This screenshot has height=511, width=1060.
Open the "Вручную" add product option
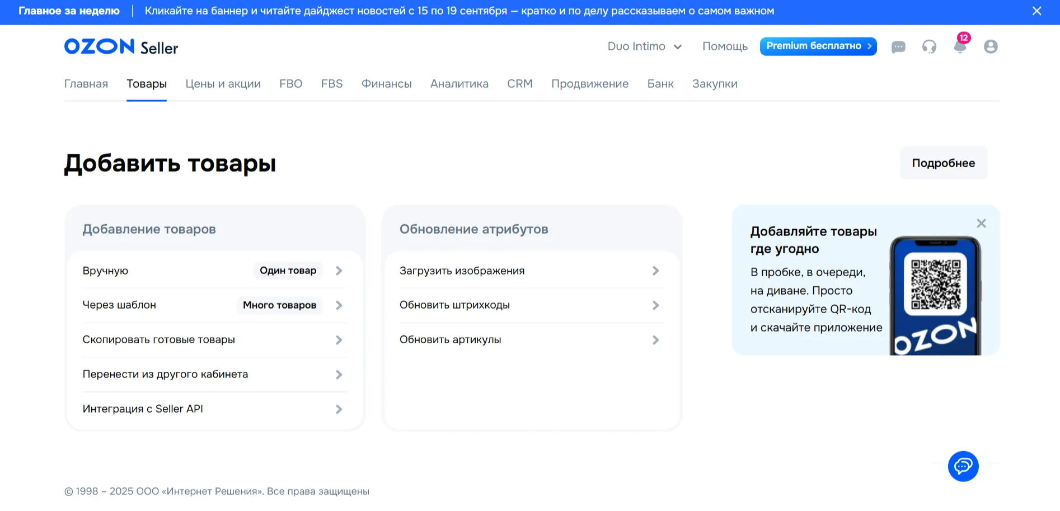pos(213,271)
